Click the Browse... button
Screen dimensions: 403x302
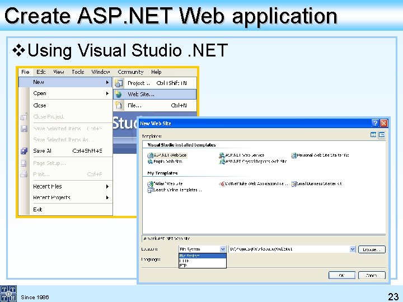tap(372, 249)
